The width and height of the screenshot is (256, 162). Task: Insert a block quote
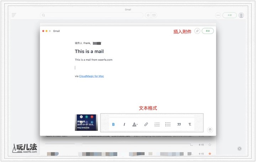[x=179, y=124]
